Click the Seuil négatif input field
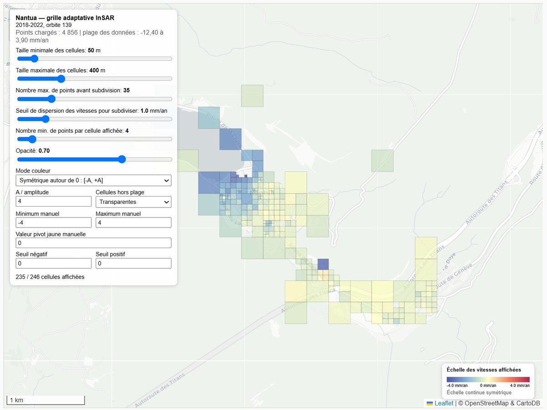The image size is (547, 410). [53, 264]
